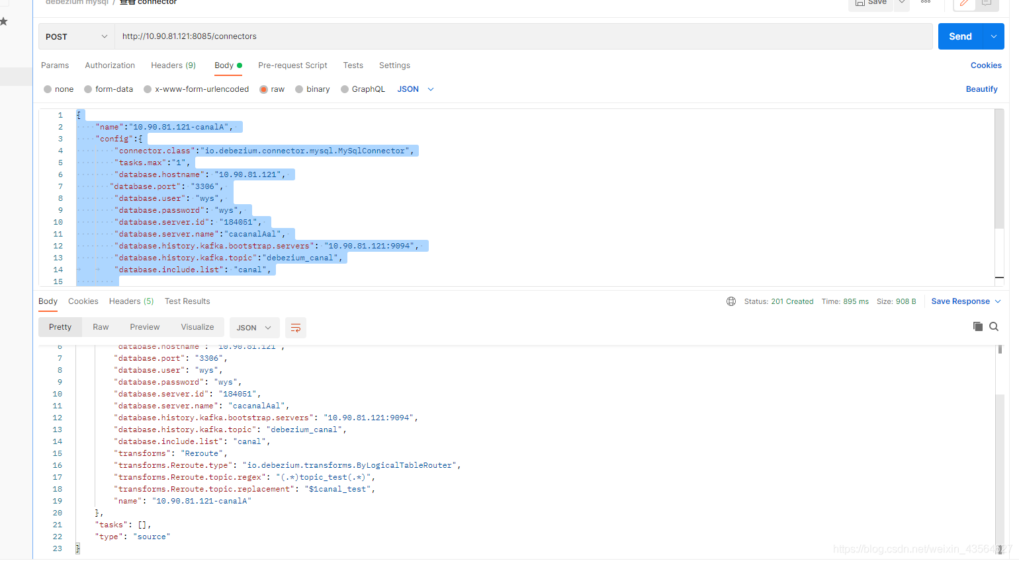Open the response Cookies tab
This screenshot has width=1019, height=561.
(83, 301)
